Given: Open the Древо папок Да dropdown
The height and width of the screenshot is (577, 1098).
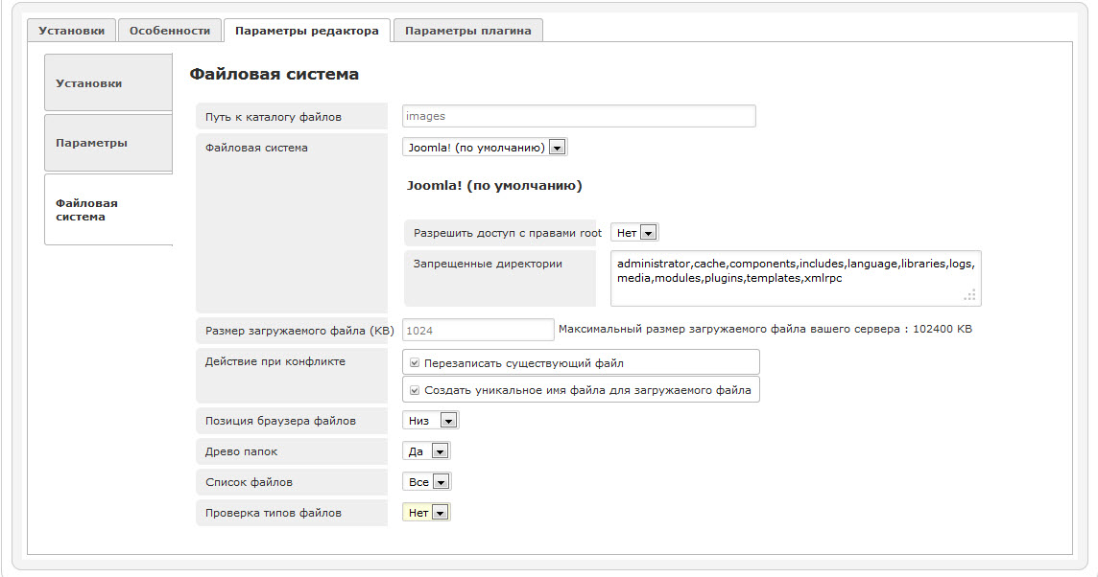Looking at the screenshot, I should pos(426,451).
